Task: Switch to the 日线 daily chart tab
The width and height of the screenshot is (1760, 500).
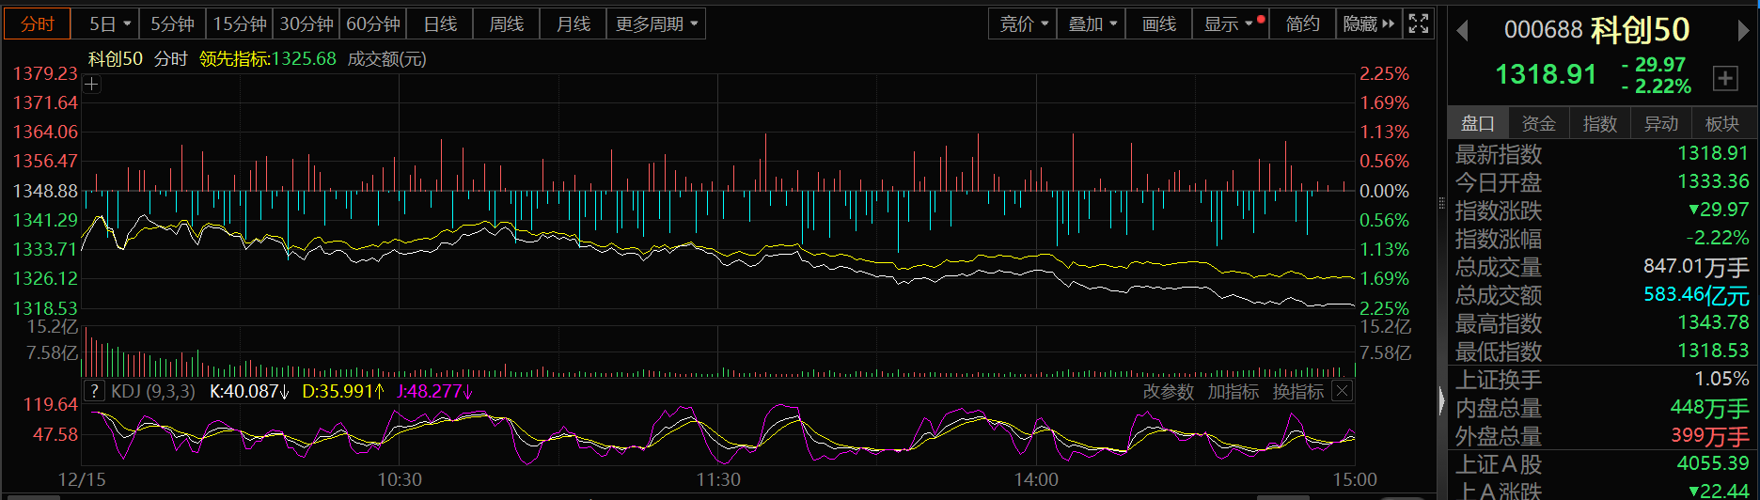Action: point(440,23)
